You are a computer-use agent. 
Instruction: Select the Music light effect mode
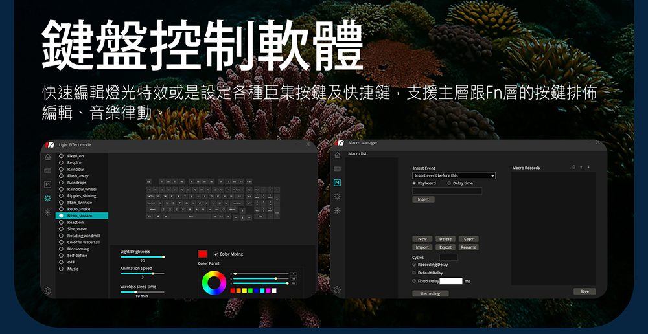[61, 269]
